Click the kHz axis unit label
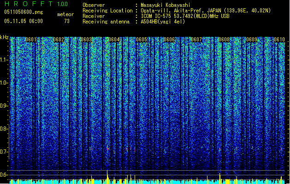The image size is (290, 184). (x=4, y=37)
